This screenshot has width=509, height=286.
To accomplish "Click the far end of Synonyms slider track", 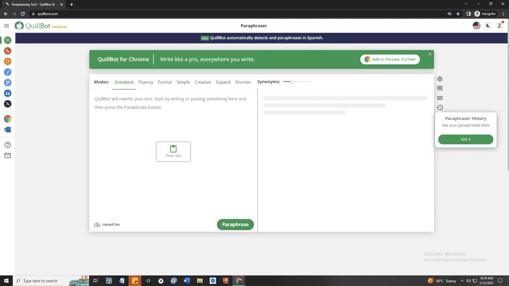I will (310, 81).
